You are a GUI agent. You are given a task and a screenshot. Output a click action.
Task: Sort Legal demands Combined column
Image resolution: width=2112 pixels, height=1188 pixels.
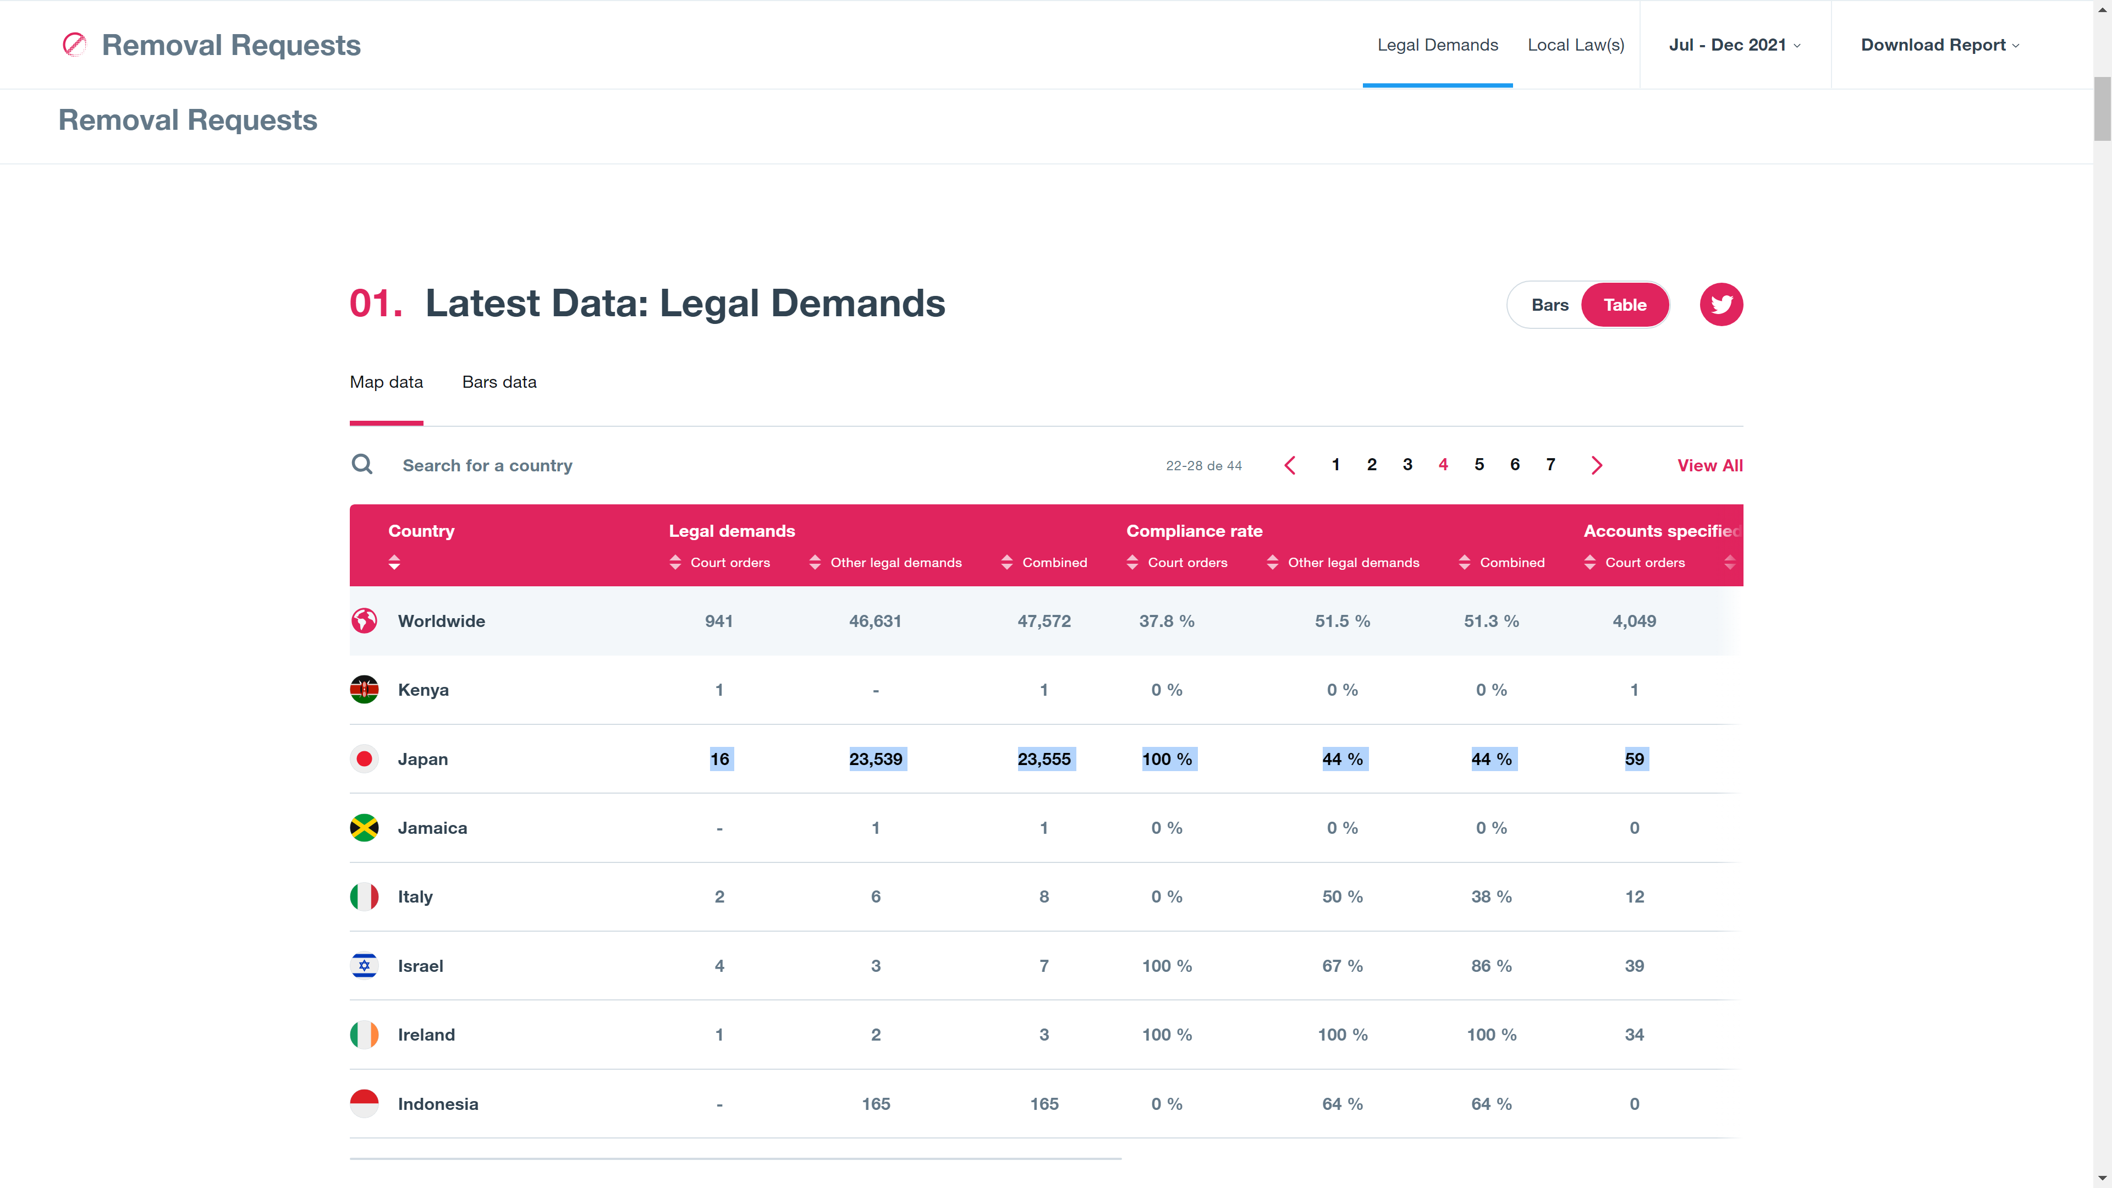(x=1007, y=563)
